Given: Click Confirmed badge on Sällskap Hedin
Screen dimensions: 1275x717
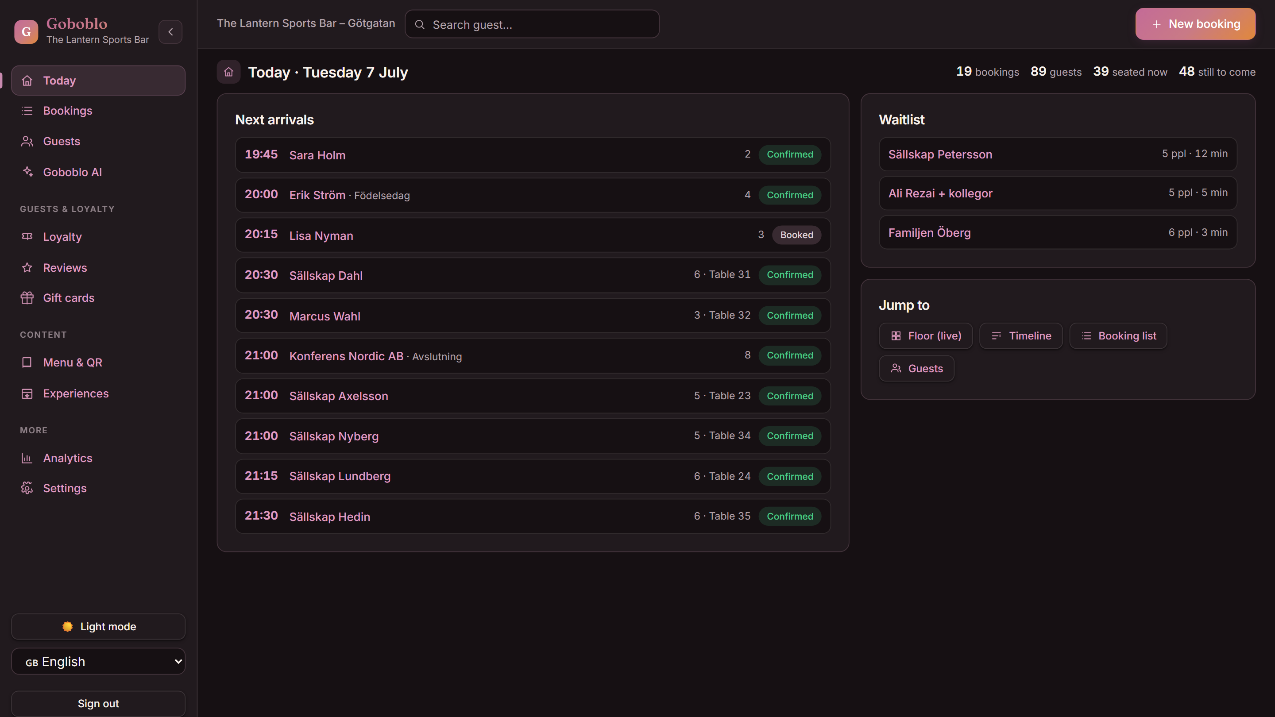Looking at the screenshot, I should pos(790,516).
